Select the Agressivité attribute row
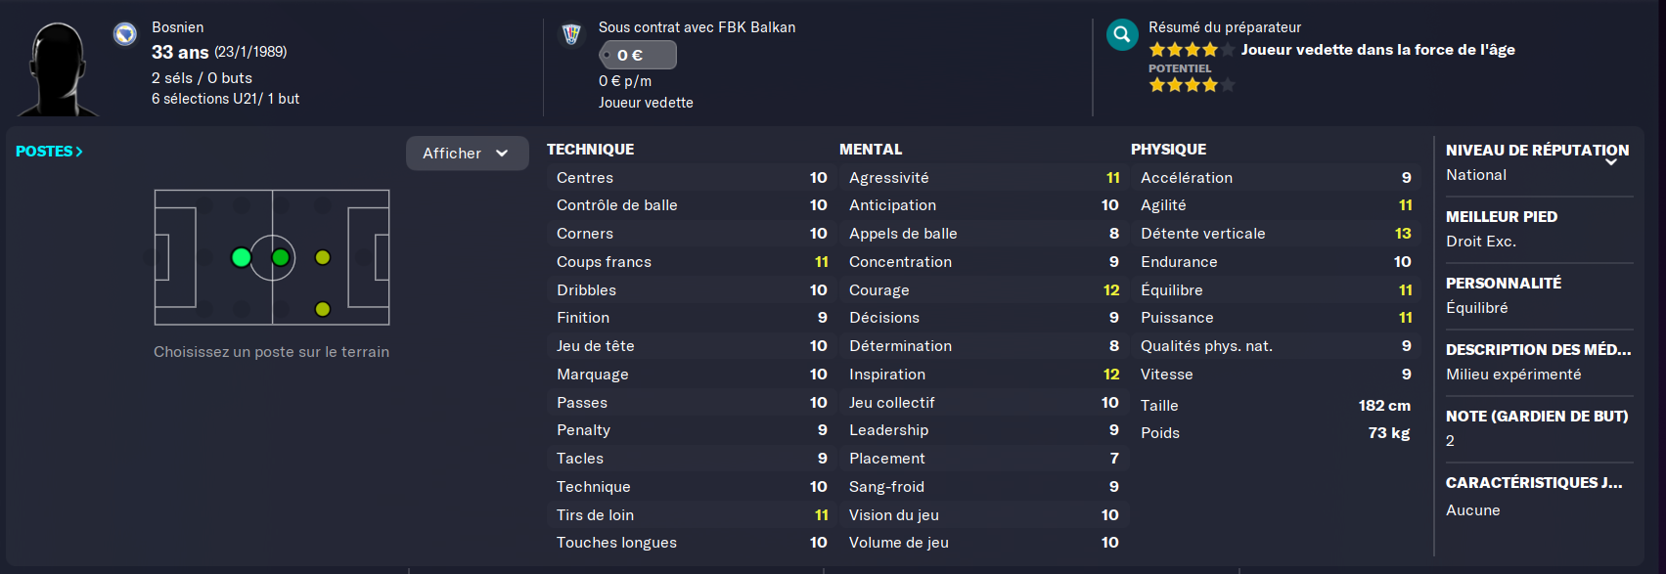Image resolution: width=1666 pixels, height=574 pixels. 982,178
